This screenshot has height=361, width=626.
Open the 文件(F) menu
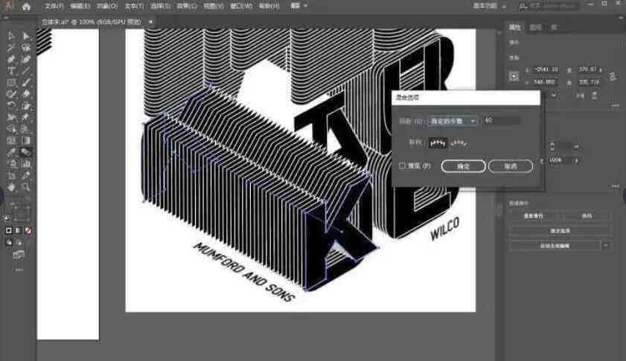[x=54, y=7]
